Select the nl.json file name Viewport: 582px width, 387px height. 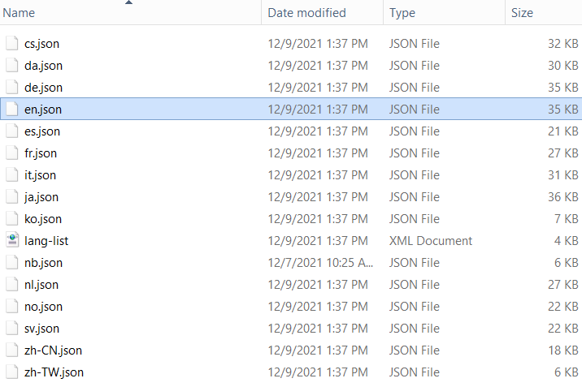(41, 285)
